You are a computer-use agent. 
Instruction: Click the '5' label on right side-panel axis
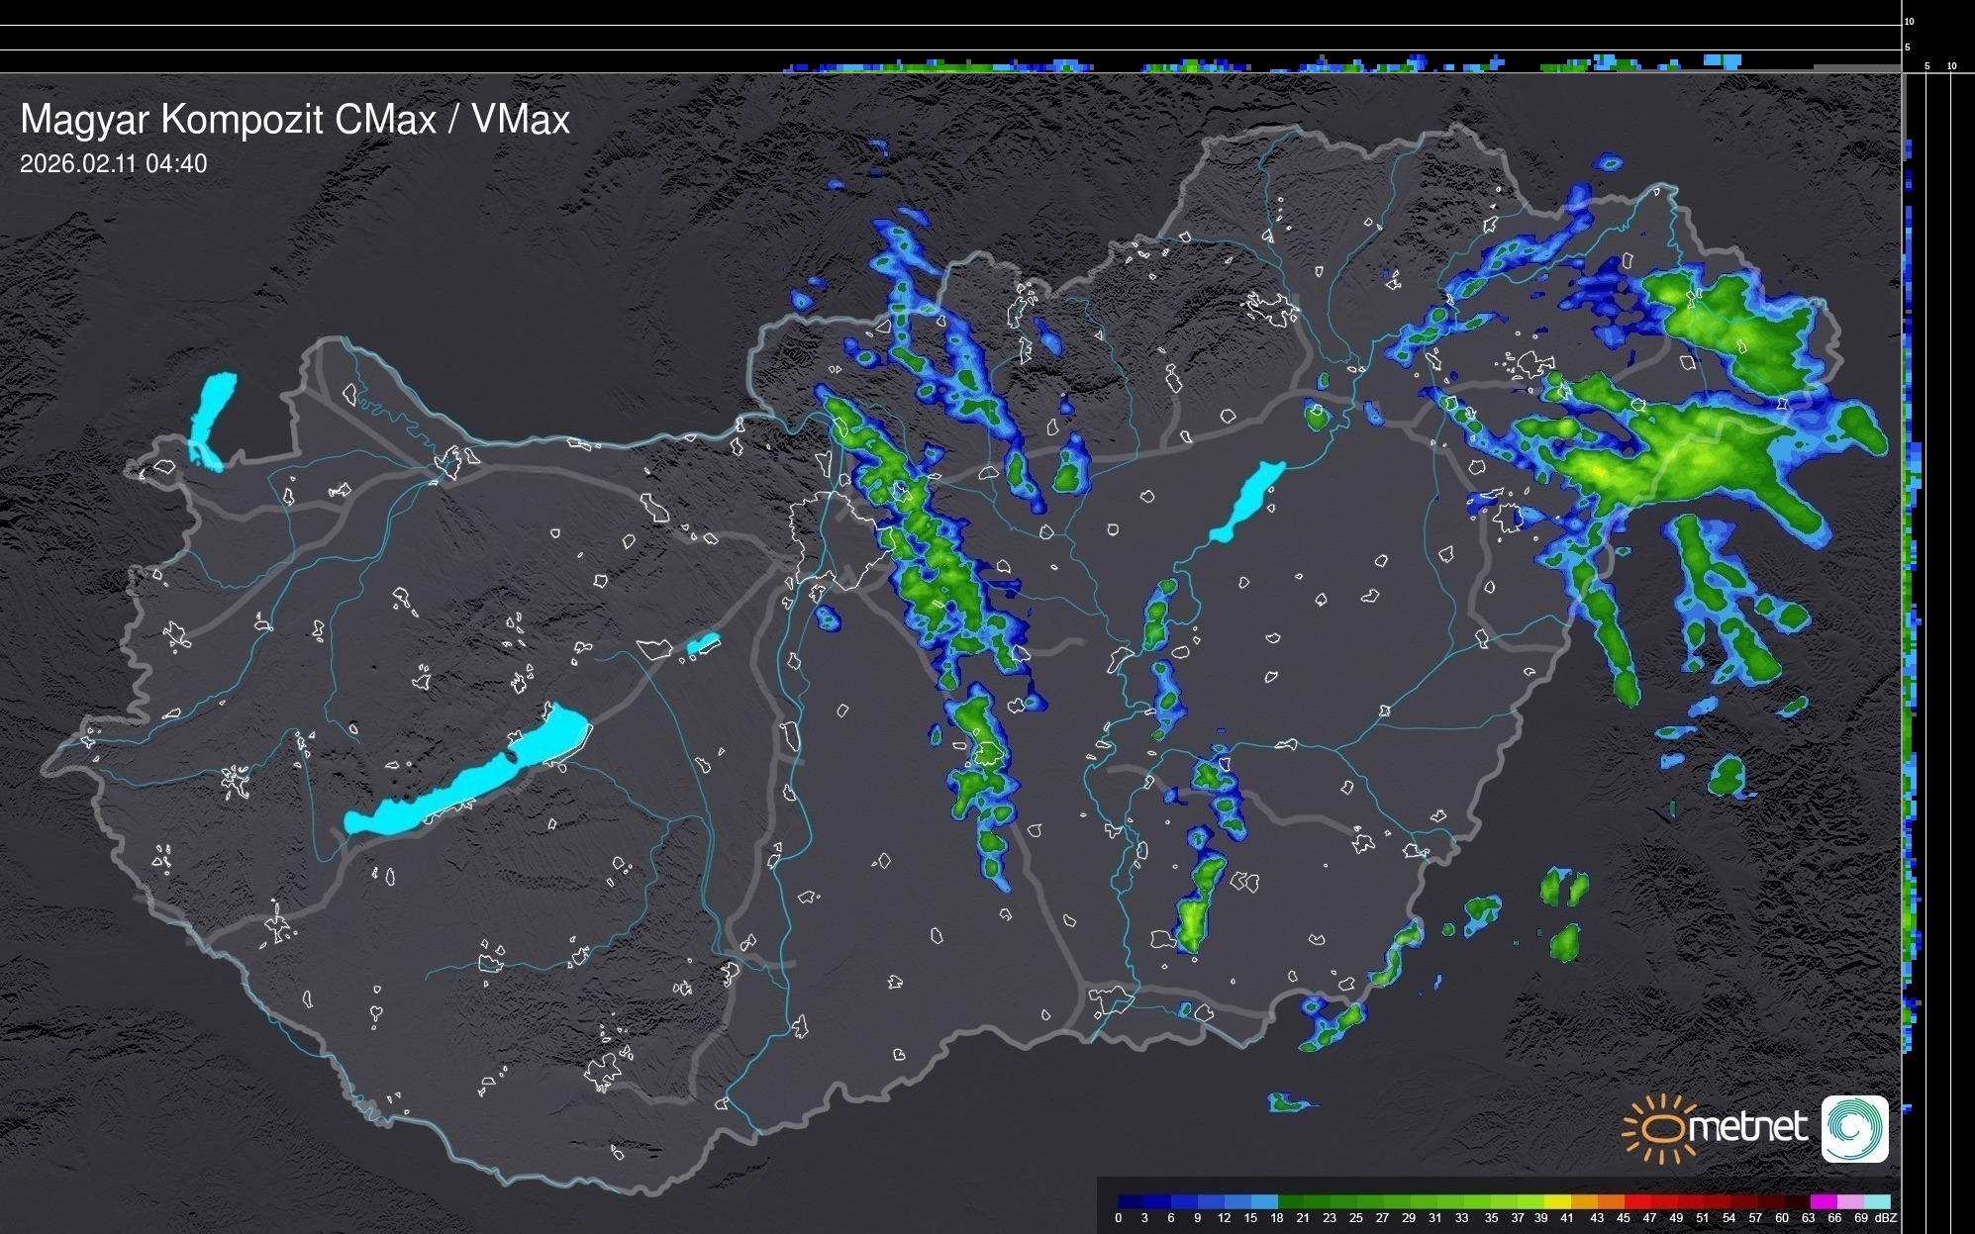click(x=1927, y=66)
